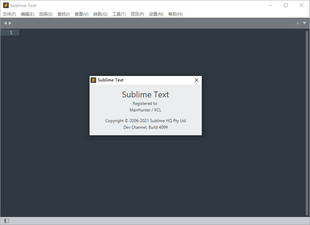The height and width of the screenshot is (225, 310).
Task: Open the 选择(S) menu
Action: pos(46,14)
